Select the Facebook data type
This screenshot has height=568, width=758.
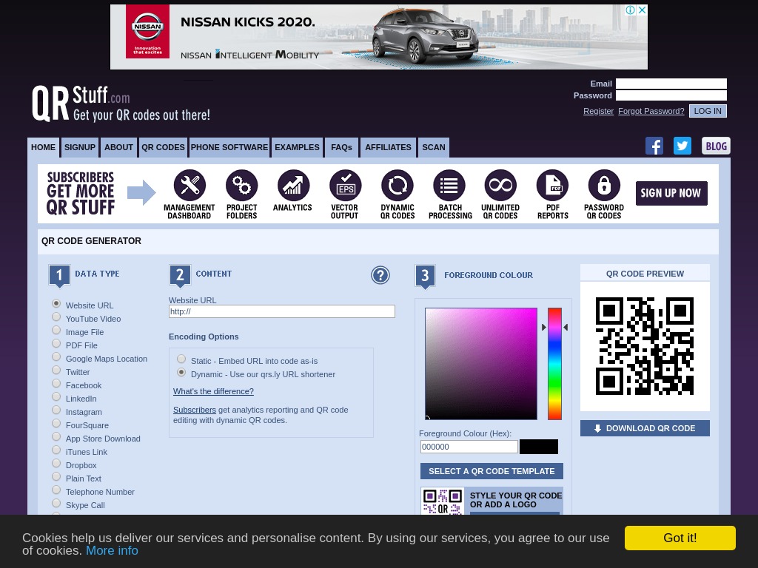(56, 384)
